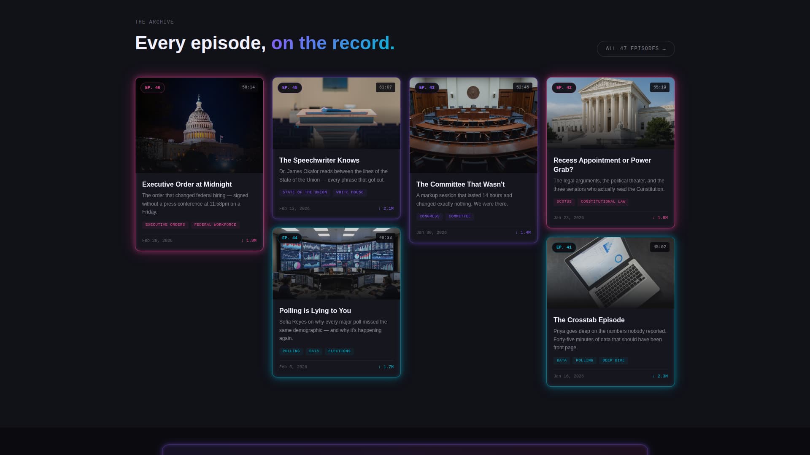
Task: Open the episode titled The Speechwriter Knows
Action: [319, 160]
